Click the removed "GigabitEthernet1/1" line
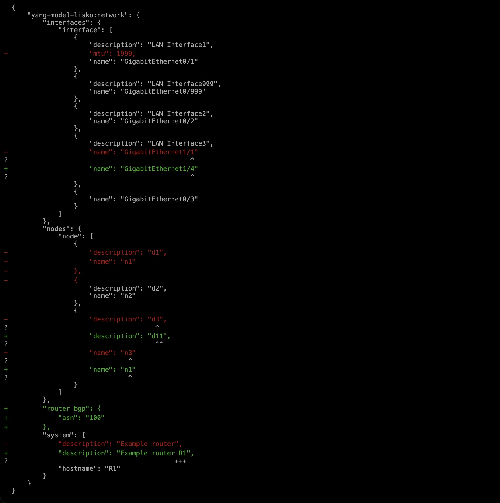Image resolution: width=500 pixels, height=503 pixels. (144, 152)
